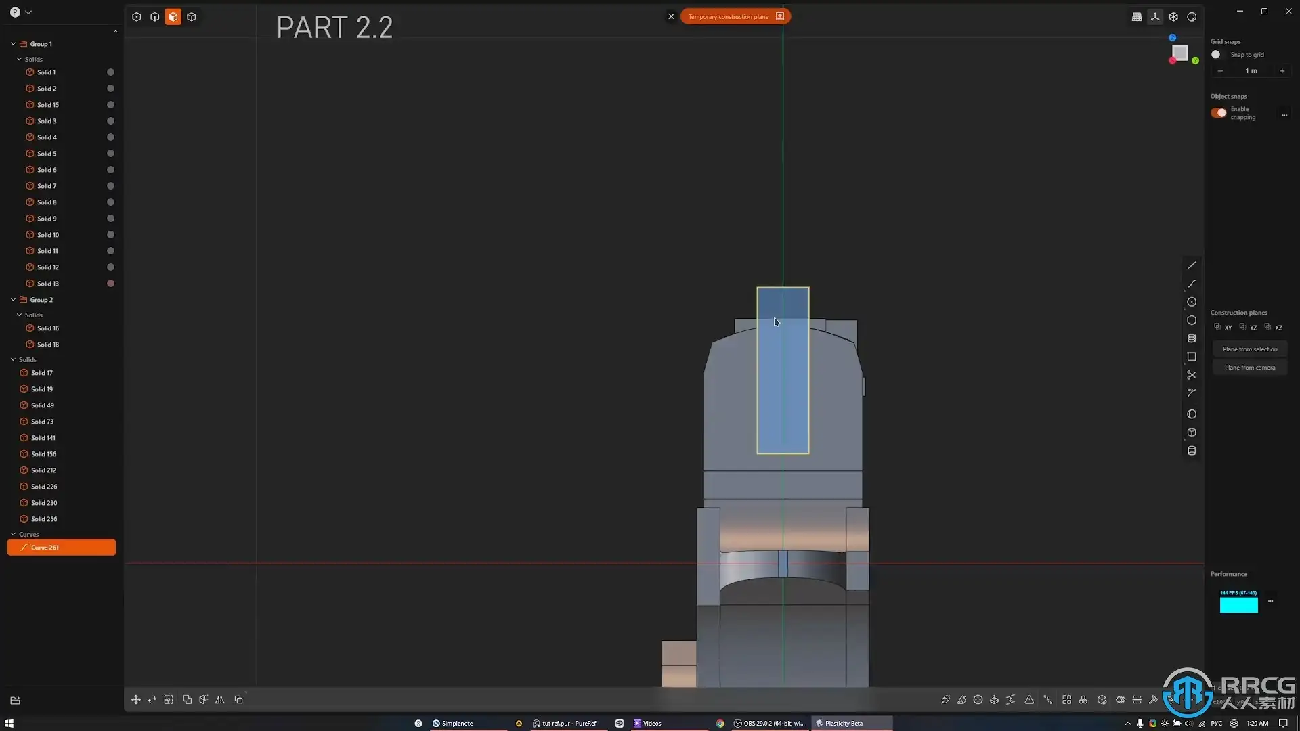Select the Circle tool in right toolbar
Image resolution: width=1300 pixels, height=731 pixels.
(1192, 302)
